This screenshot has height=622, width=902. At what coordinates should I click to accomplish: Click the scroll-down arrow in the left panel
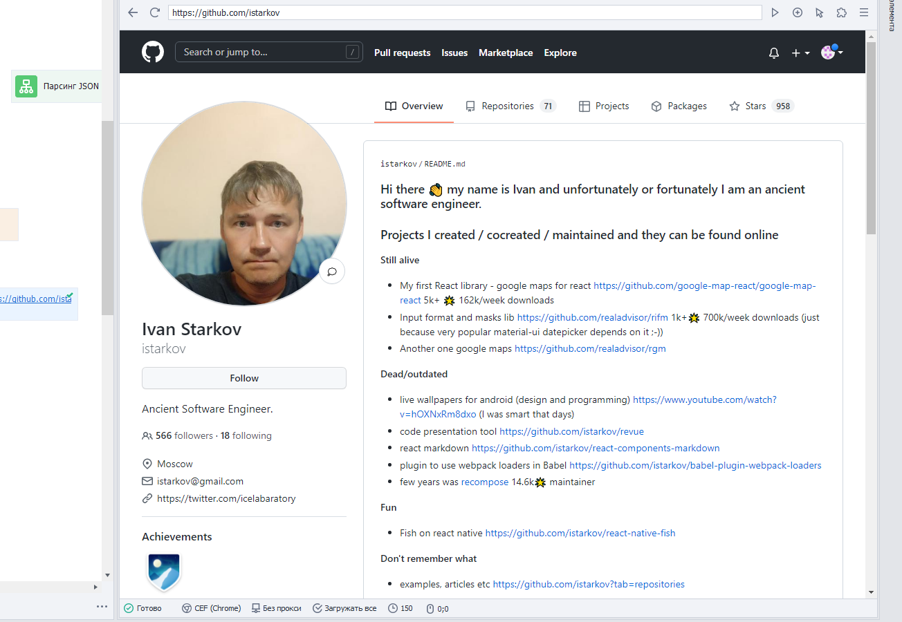[107, 575]
